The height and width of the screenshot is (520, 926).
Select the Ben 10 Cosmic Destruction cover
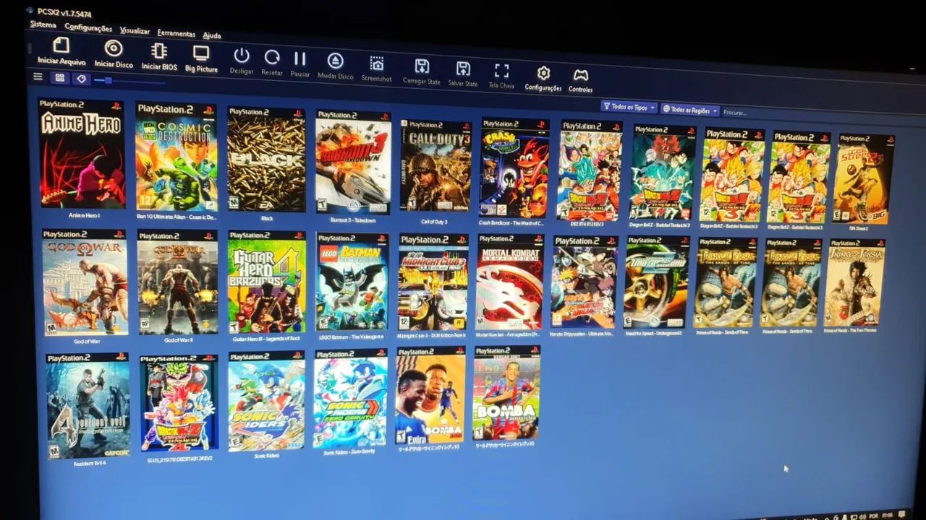click(x=177, y=157)
